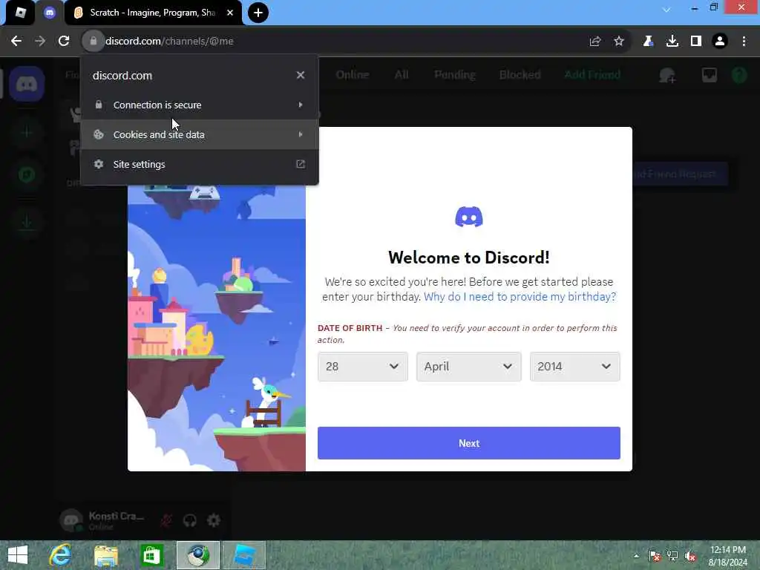
Task: Select the Pending friends tab
Action: (455, 75)
